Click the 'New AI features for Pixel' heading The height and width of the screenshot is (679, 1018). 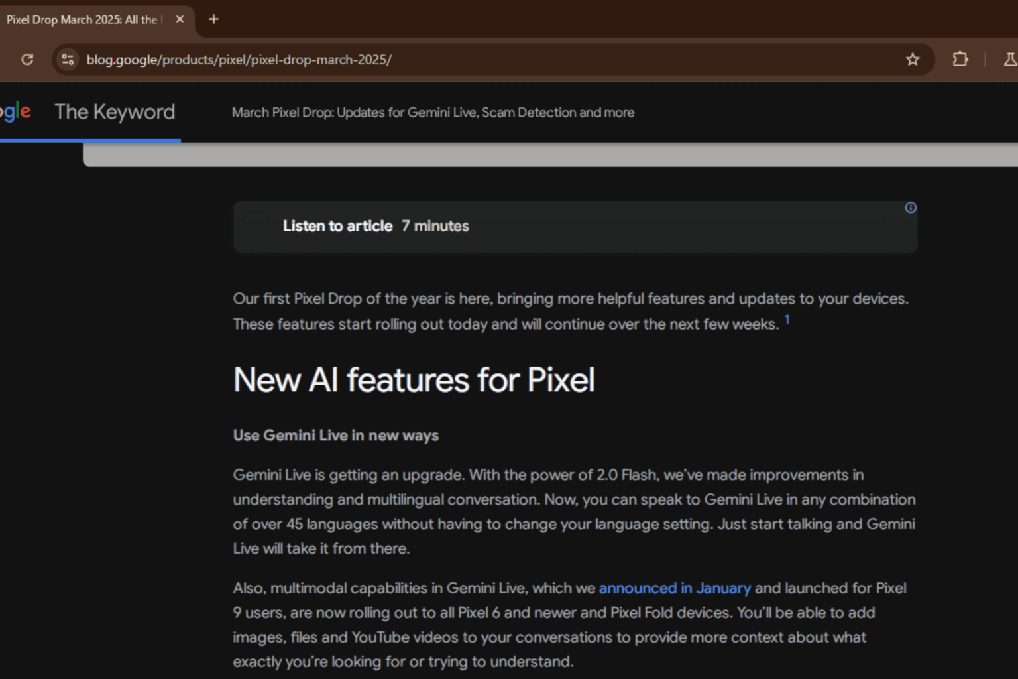(414, 380)
